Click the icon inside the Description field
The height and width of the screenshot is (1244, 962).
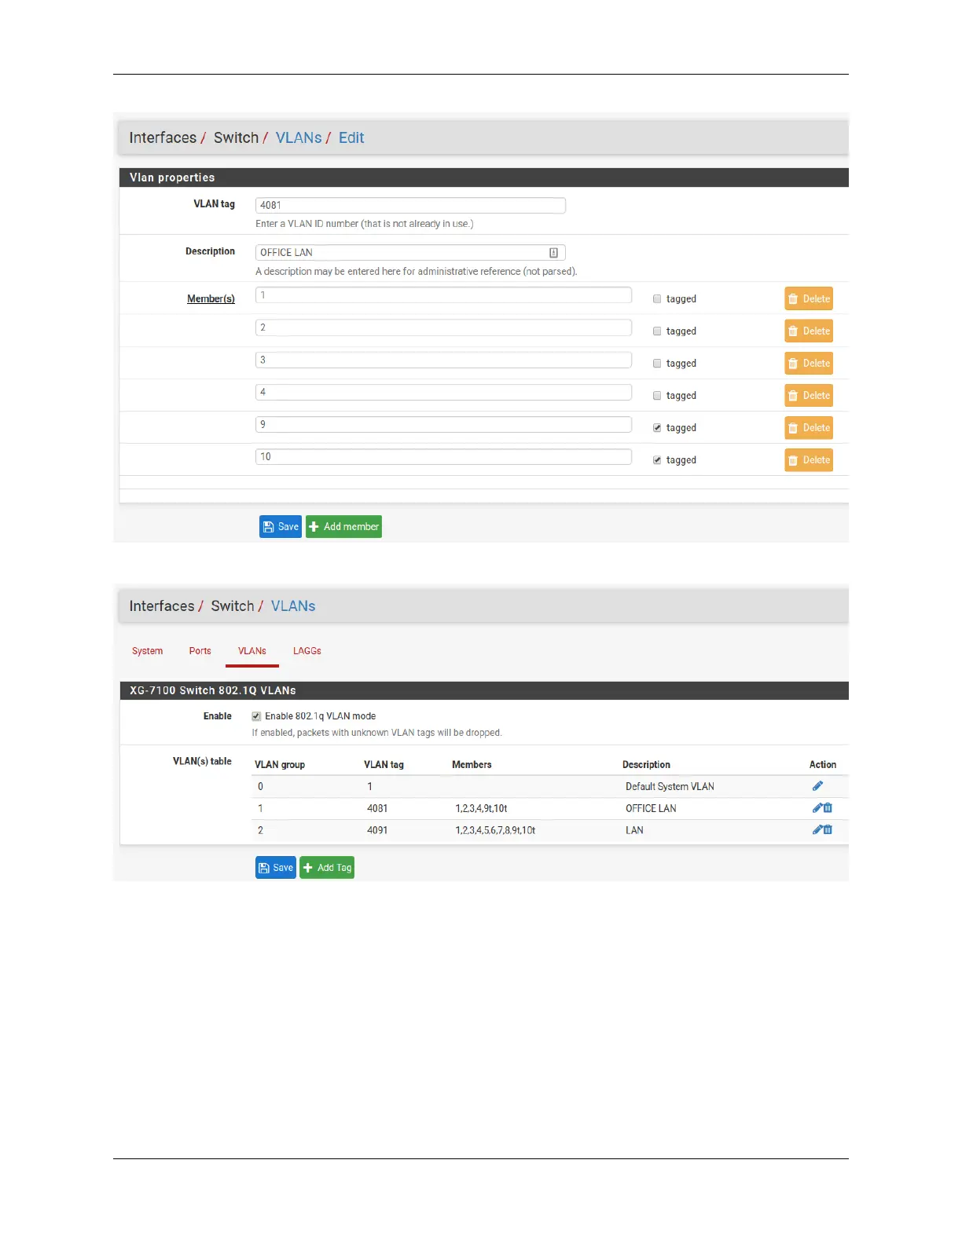(553, 252)
